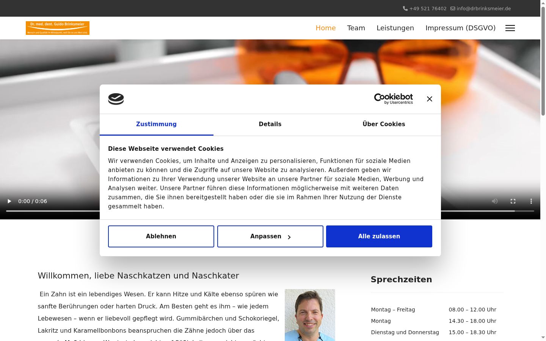The height and width of the screenshot is (341, 546).
Task: Click the phone icon in top bar
Action: [405, 8]
